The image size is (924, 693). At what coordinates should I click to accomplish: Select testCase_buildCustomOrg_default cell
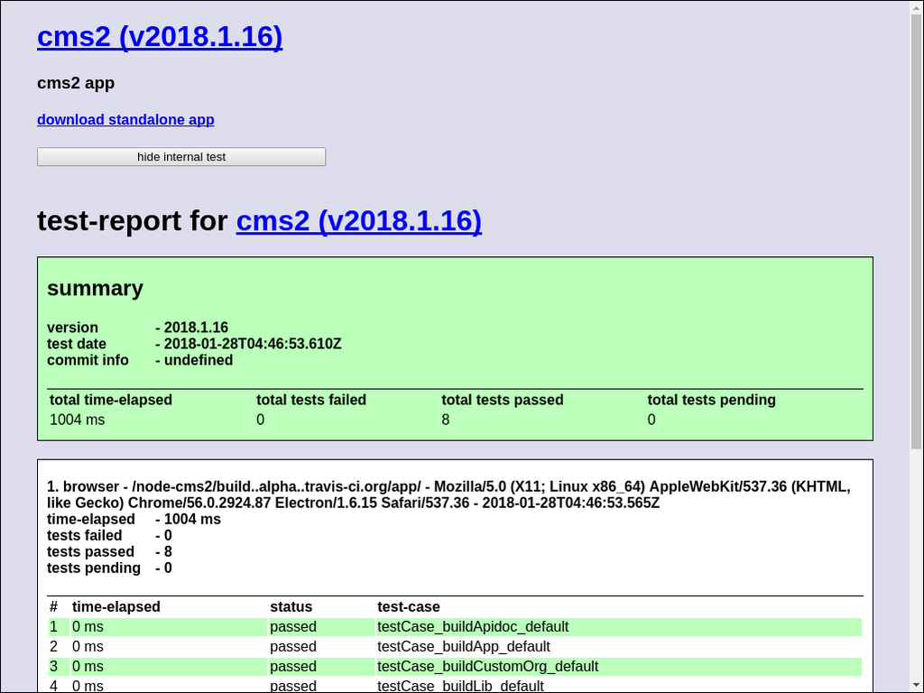click(x=619, y=667)
